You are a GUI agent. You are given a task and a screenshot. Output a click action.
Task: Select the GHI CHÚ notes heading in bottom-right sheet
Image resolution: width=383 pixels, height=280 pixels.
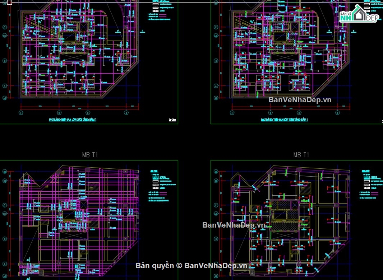[x=366, y=171]
